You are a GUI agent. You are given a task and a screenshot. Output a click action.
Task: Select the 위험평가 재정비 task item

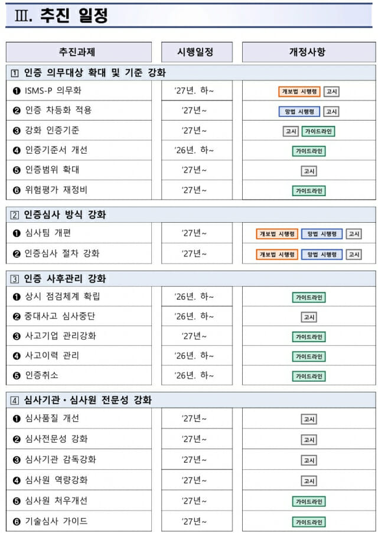(x=56, y=190)
